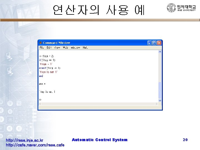Click the 'ans =' output line
This screenshot has width=200, height=150.
[x=42, y=84]
